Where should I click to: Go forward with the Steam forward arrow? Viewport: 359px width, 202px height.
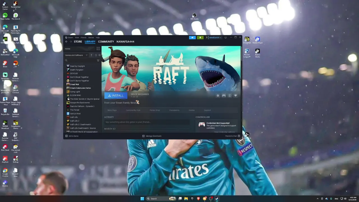[x=71, y=42]
